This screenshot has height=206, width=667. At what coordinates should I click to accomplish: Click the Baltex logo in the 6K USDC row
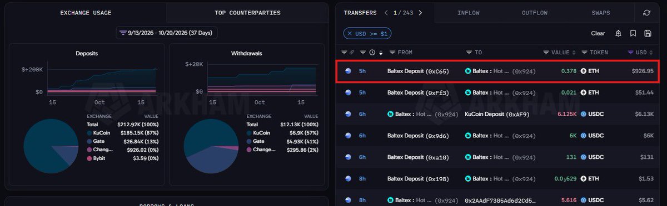click(x=468, y=136)
